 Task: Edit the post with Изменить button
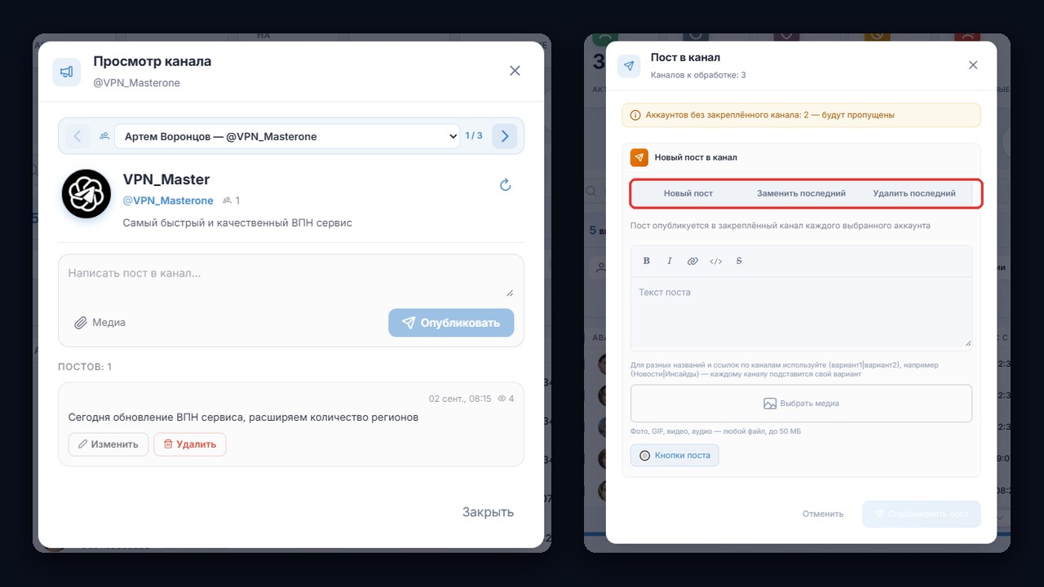[x=108, y=444]
